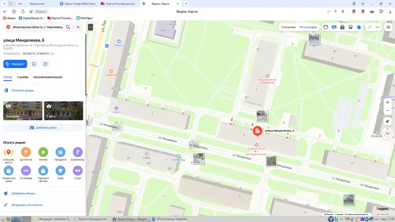The height and width of the screenshot is (222, 395).
Task: Search nearby Хорошие места category
Action: (x=8, y=155)
